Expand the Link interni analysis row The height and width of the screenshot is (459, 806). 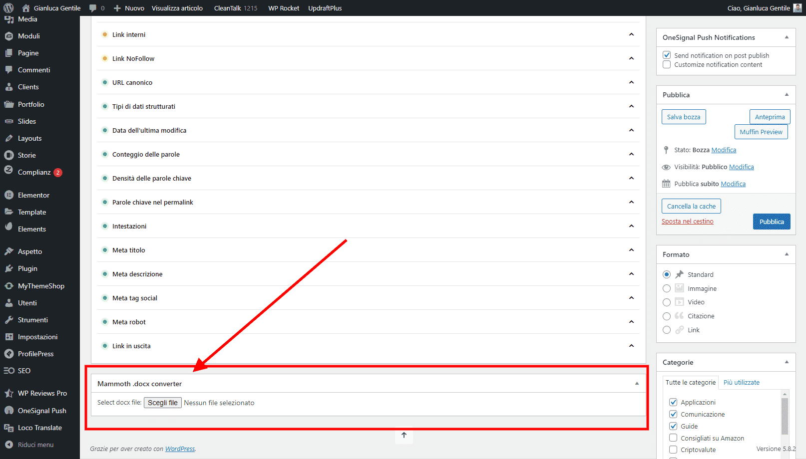[369, 34]
